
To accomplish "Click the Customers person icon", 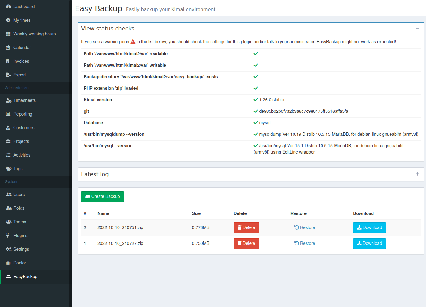I will click(x=8, y=128).
